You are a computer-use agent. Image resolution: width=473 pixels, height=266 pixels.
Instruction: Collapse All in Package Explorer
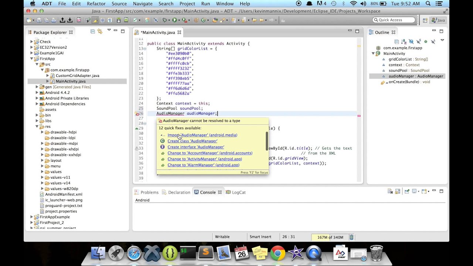pos(93,32)
